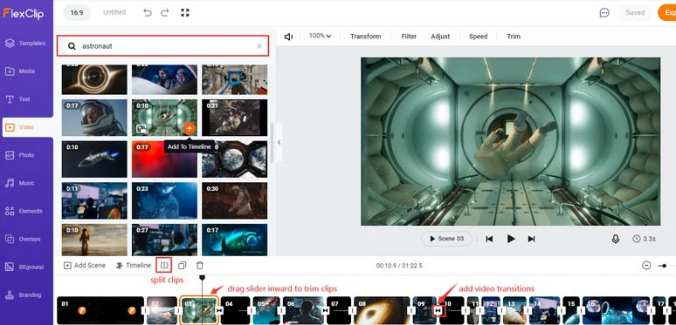Open the chat support icon
This screenshot has width=676, height=325.
pos(604,12)
